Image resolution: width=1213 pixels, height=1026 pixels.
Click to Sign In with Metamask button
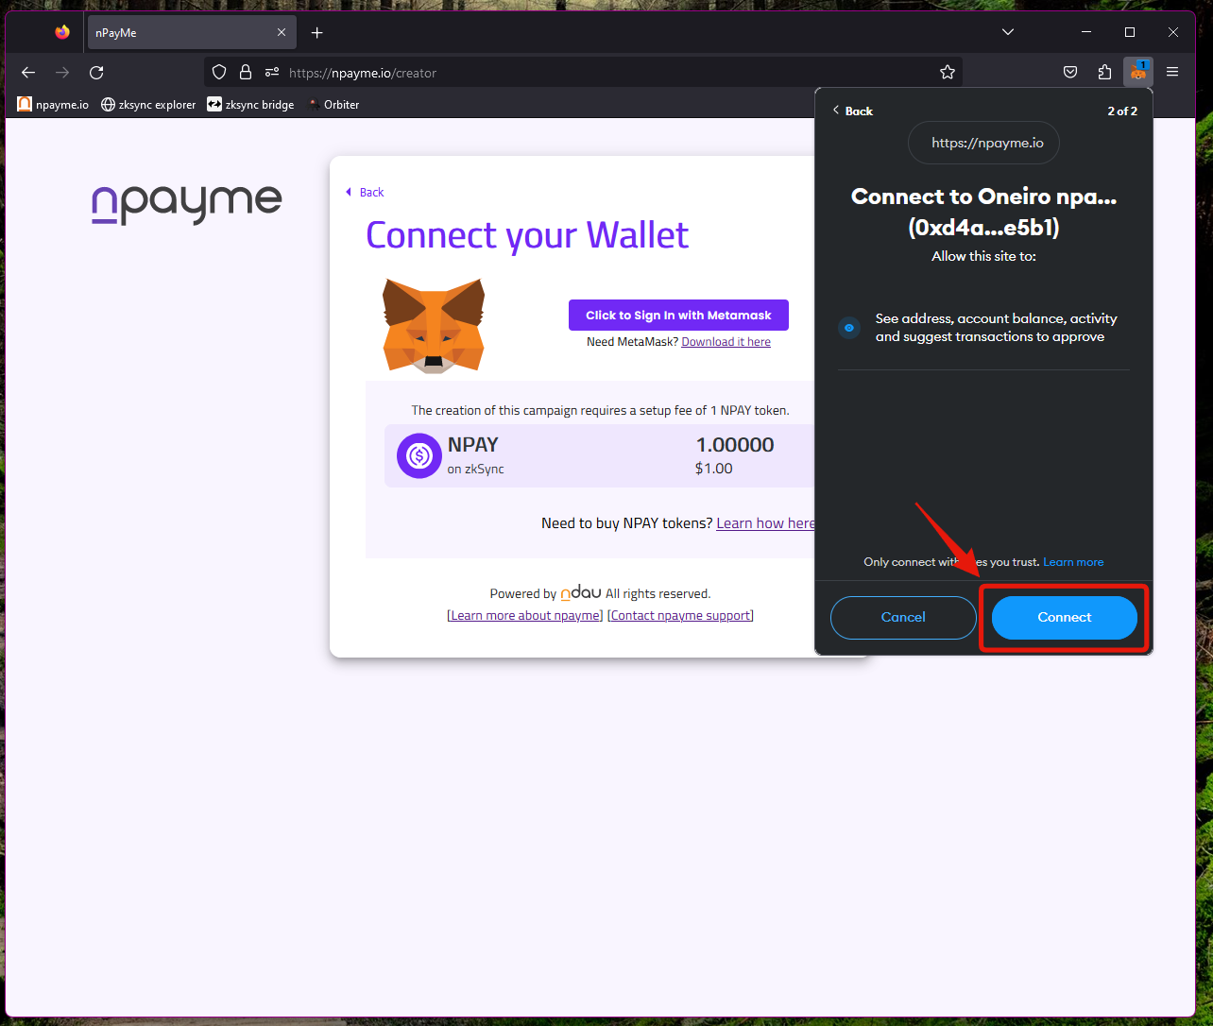678,316
